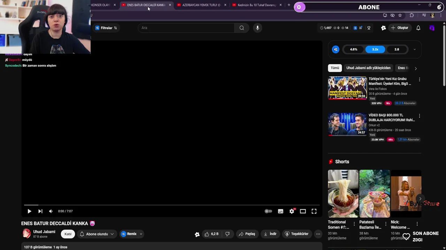Click the vidIQ round logo in score panel
Screen dimensions: 446x250
[336, 49]
